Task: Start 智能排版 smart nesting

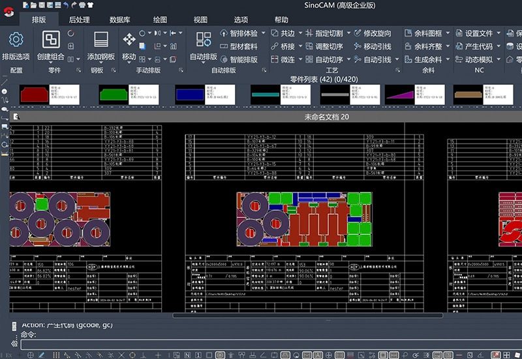Action: pos(239,59)
